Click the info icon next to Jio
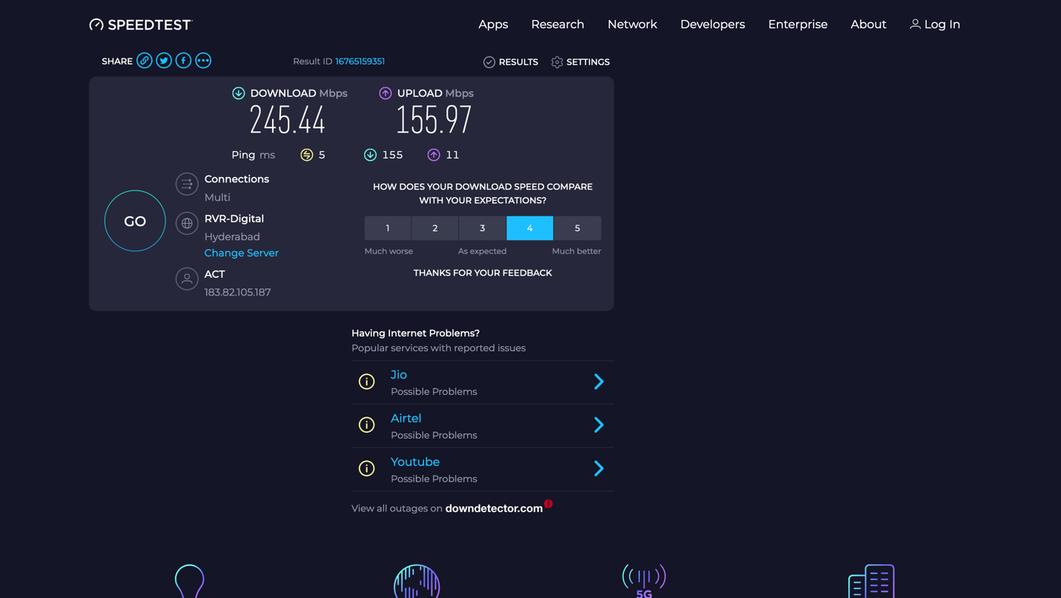This screenshot has height=598, width=1061. click(367, 382)
